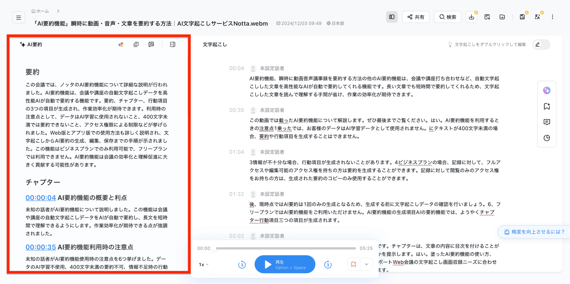Select speaker 未設定話者 at 01:32

click(x=272, y=194)
